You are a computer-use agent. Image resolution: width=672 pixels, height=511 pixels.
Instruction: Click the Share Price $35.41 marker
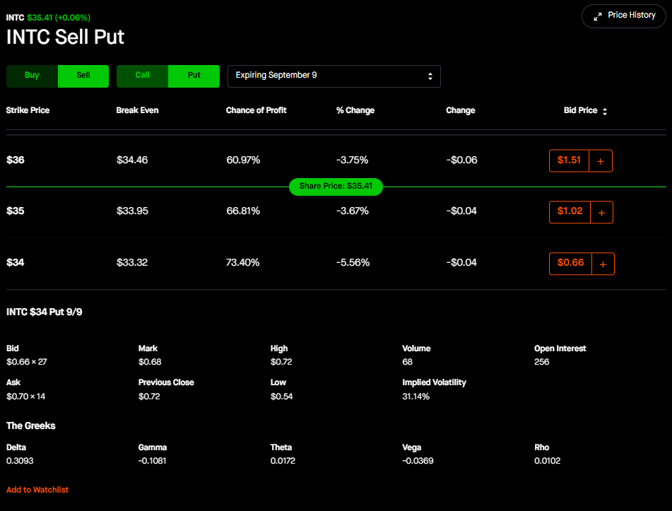click(x=336, y=187)
